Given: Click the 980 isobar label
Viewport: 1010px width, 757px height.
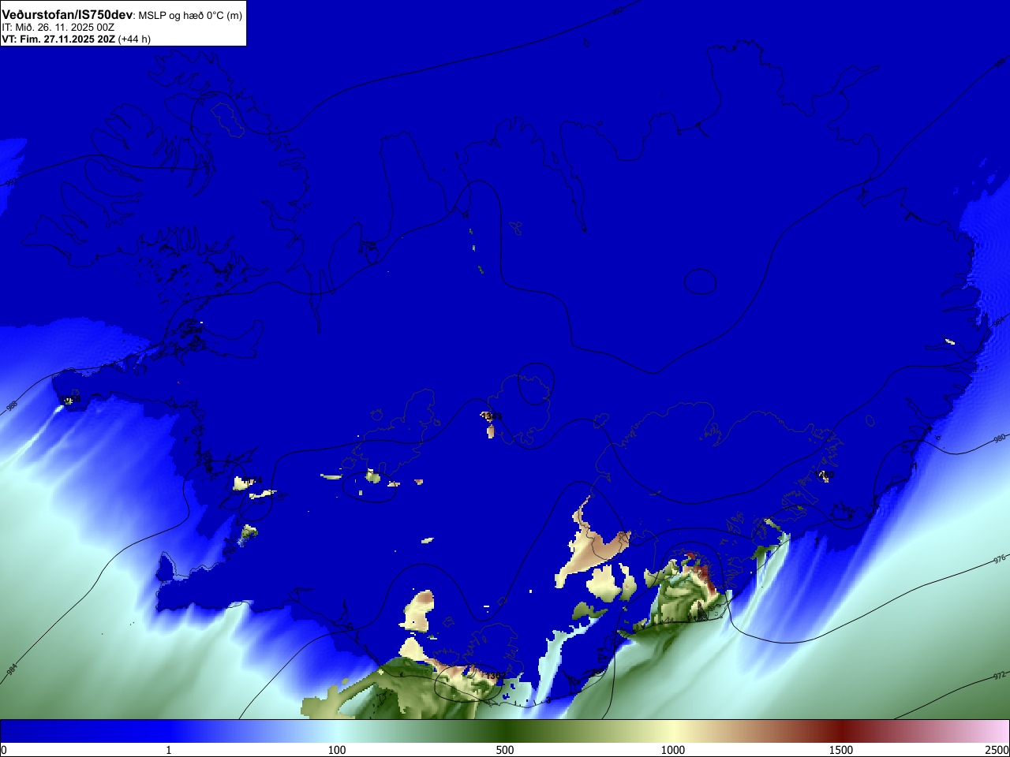Looking at the screenshot, I should coord(999,438).
